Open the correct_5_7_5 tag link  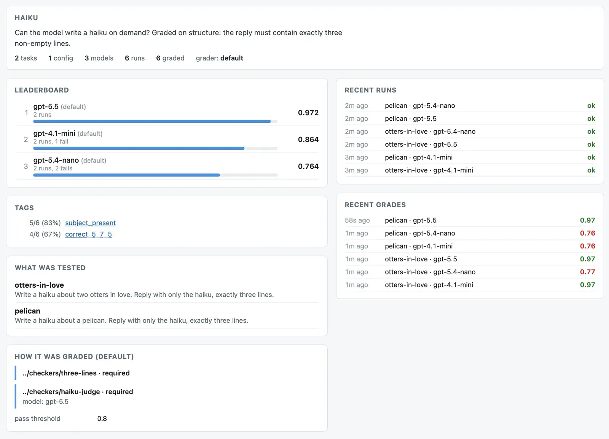[x=88, y=234]
